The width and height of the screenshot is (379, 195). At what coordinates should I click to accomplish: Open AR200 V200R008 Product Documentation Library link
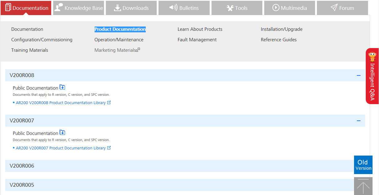pos(61,103)
